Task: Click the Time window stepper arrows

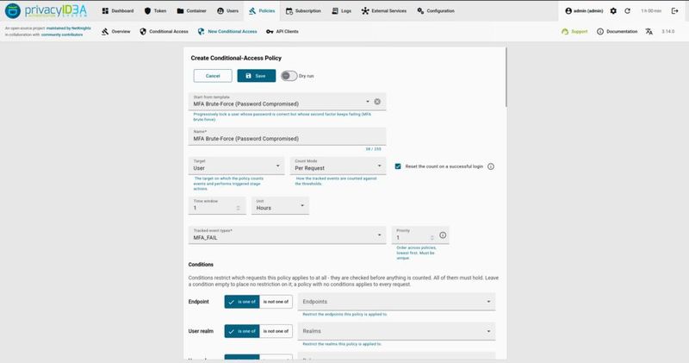Action: (x=239, y=208)
